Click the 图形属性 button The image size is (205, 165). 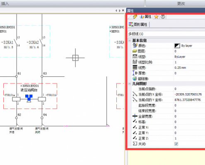[x=138, y=24]
